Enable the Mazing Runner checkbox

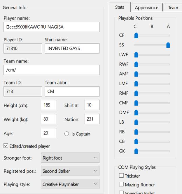point(121,184)
